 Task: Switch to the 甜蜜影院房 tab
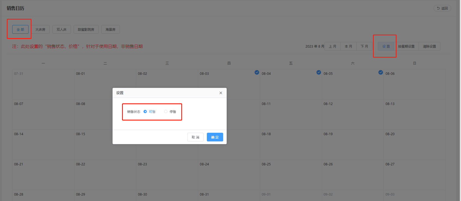86,29
